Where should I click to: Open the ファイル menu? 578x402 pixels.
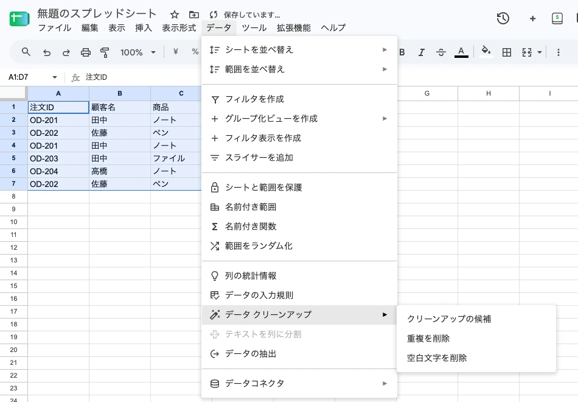coord(55,27)
